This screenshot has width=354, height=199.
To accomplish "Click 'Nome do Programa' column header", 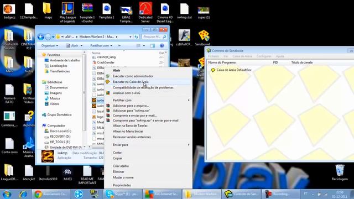I will pos(222,62).
